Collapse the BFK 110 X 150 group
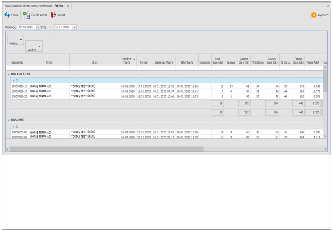 9,74
